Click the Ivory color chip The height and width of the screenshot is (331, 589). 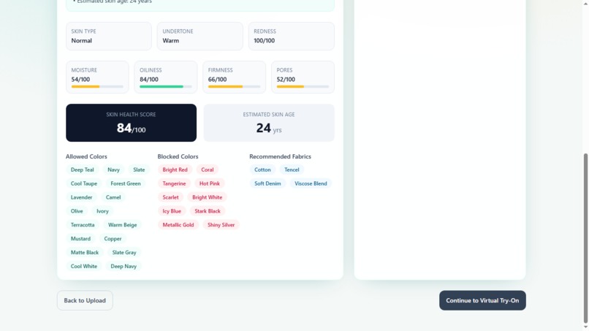[x=102, y=211]
